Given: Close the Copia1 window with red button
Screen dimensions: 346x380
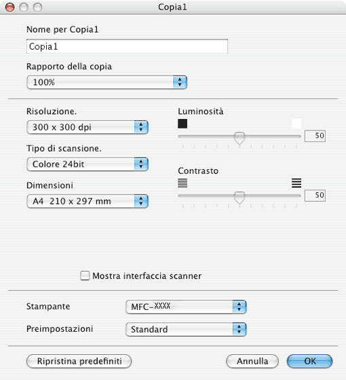Looking at the screenshot, I should [x=10, y=7].
